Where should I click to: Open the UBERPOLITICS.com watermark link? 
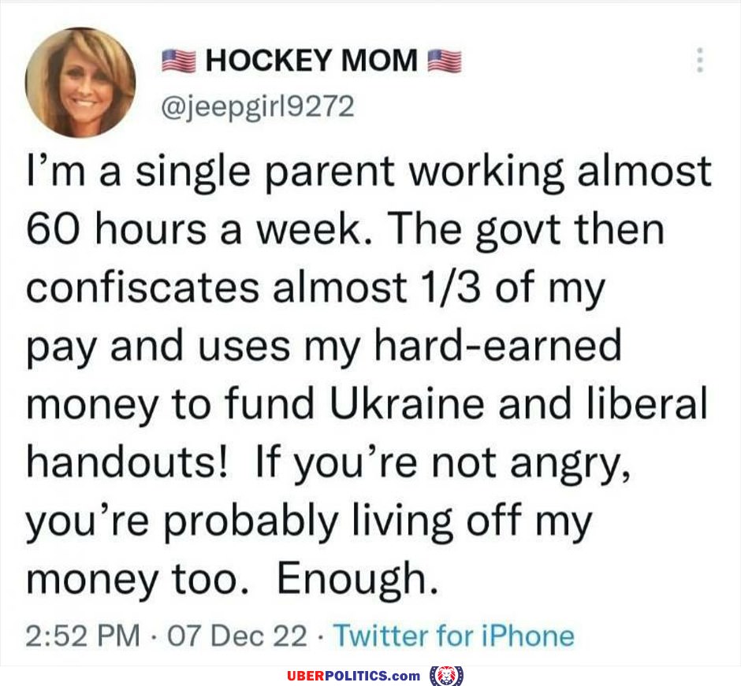point(352,676)
